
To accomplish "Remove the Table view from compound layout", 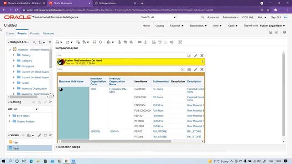I will tap(202, 69).
